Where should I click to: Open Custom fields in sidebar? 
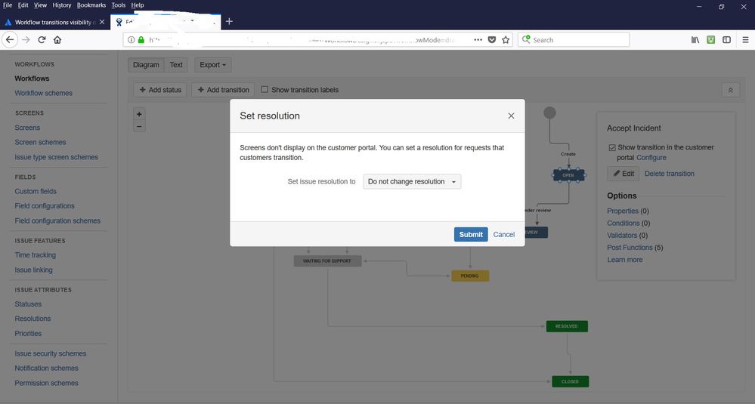click(36, 191)
